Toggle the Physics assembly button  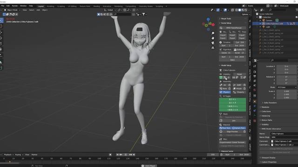point(225,92)
